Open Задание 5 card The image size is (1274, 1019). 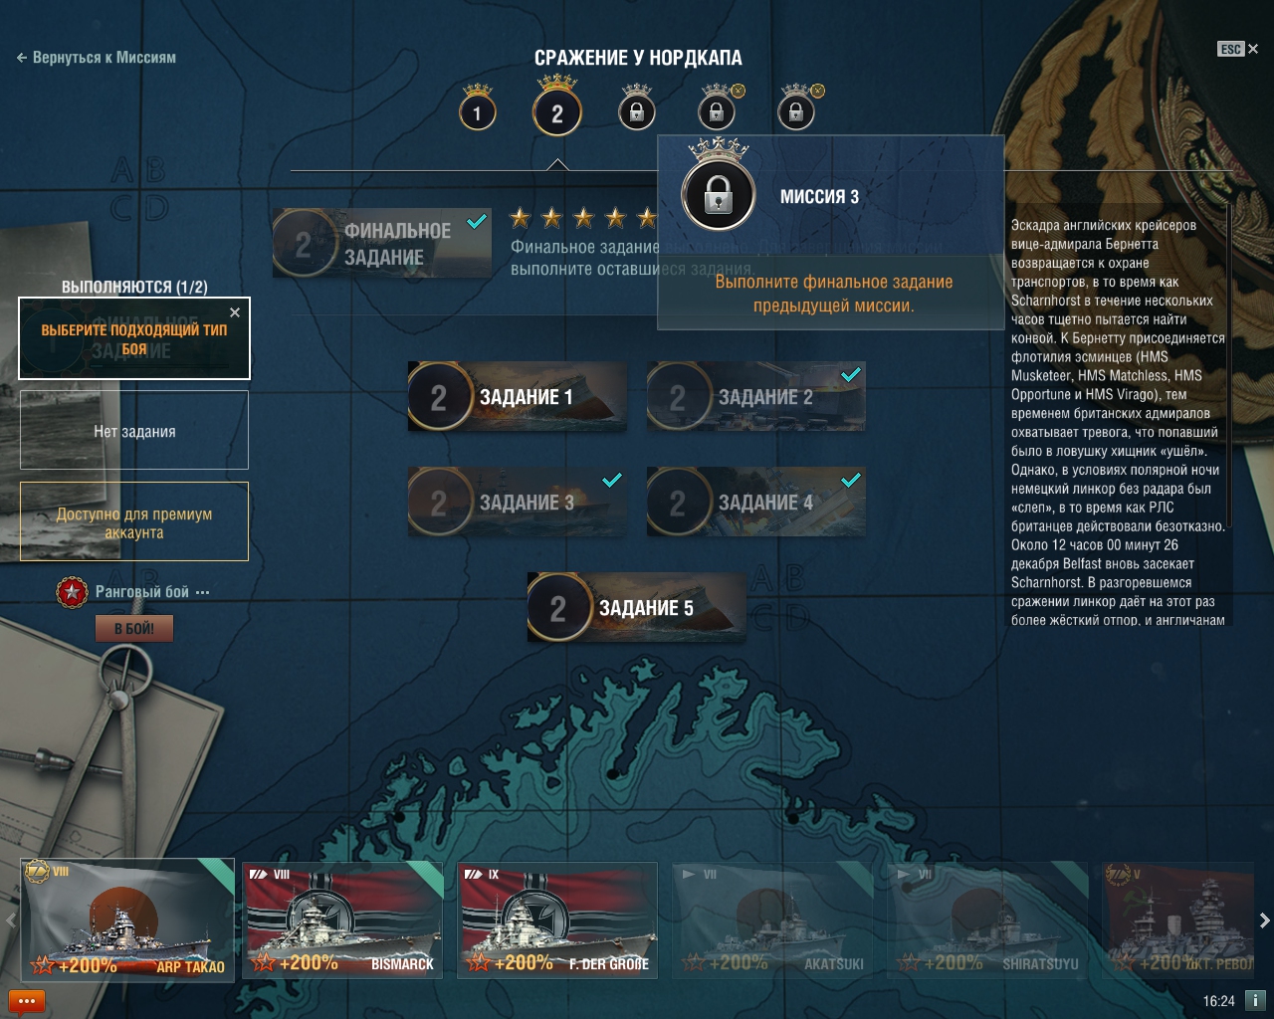(637, 607)
